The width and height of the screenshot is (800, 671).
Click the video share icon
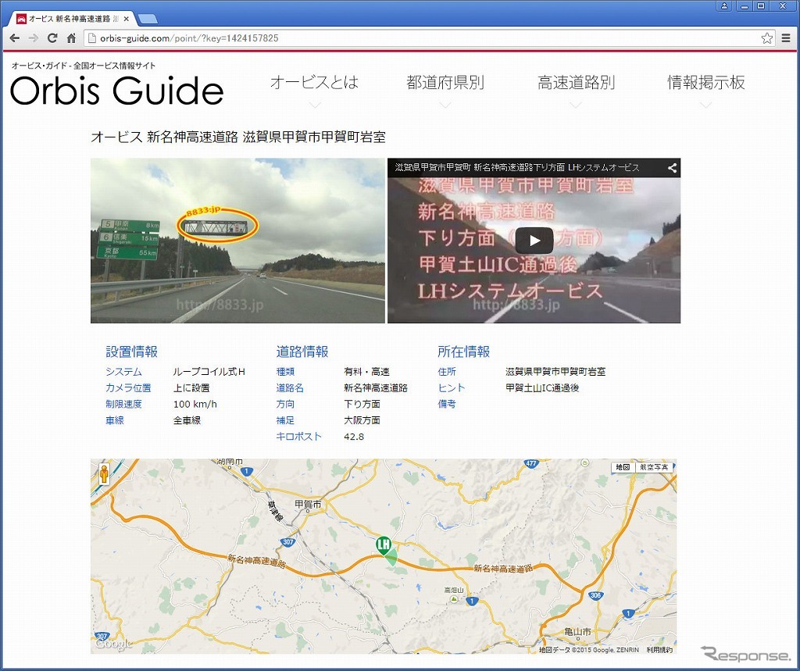[x=671, y=167]
